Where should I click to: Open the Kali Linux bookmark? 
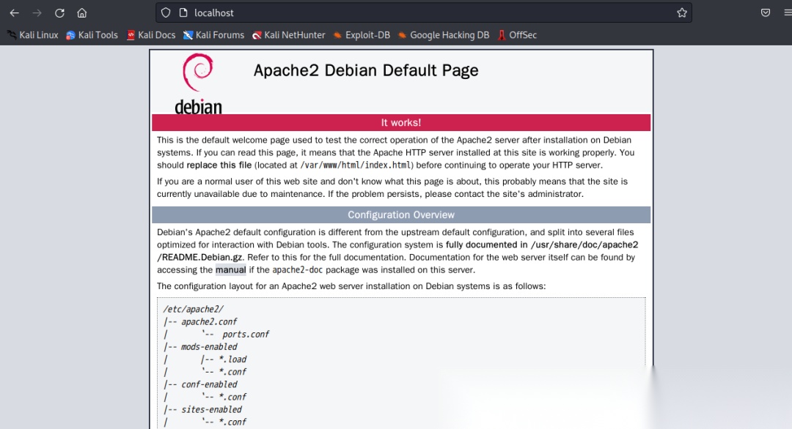33,34
